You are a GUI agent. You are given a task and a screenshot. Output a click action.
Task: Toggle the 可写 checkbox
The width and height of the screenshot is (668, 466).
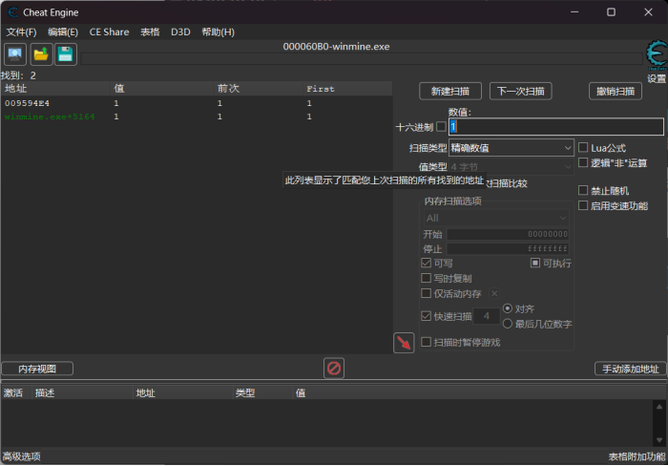tap(426, 263)
